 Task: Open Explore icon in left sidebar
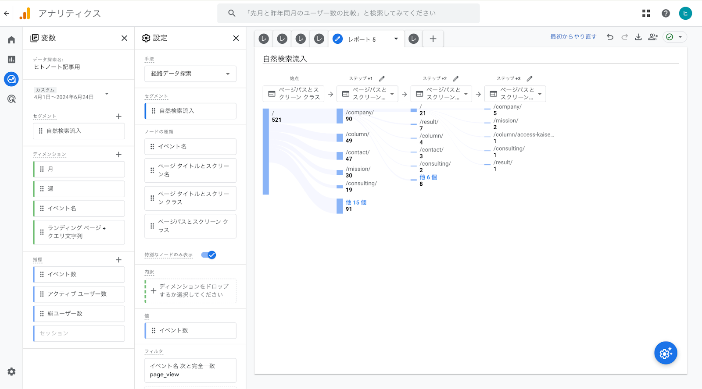pos(11,79)
